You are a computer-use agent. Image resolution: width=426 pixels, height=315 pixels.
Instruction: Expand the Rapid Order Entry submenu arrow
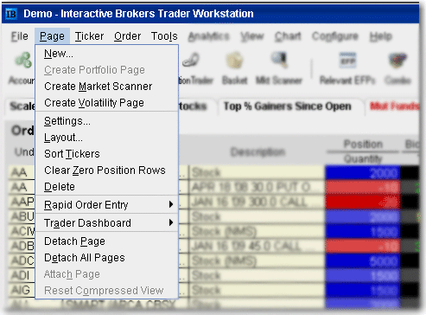point(171,204)
